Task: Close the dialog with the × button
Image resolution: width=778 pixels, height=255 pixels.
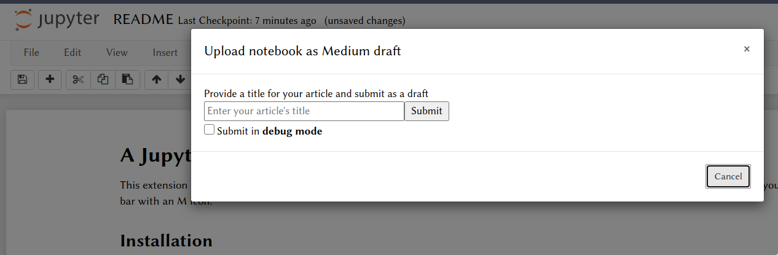Action: (x=747, y=49)
